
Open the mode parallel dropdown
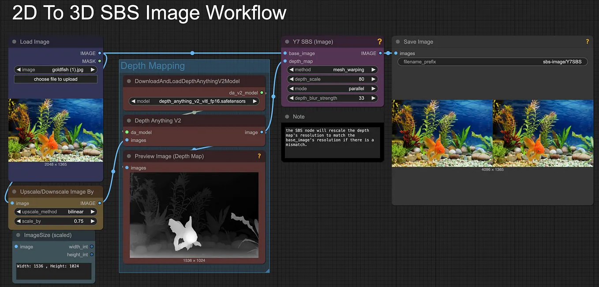tap(333, 88)
